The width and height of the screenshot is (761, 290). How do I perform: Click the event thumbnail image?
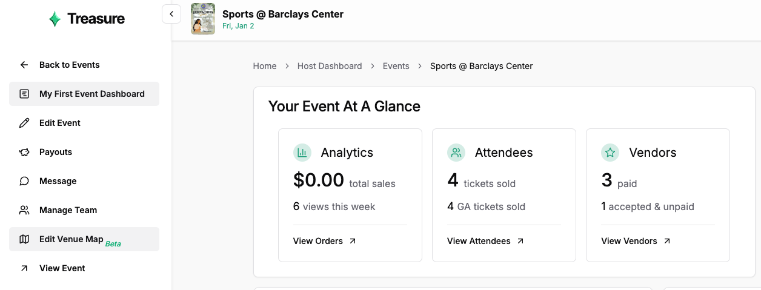pyautogui.click(x=203, y=19)
